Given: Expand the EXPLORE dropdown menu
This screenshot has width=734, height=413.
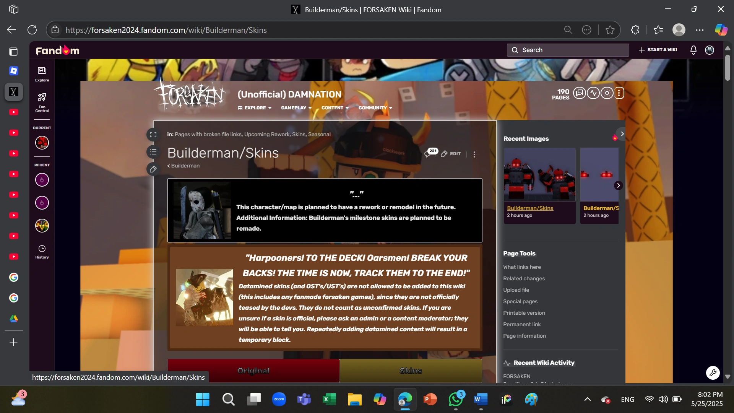Looking at the screenshot, I should (x=255, y=108).
